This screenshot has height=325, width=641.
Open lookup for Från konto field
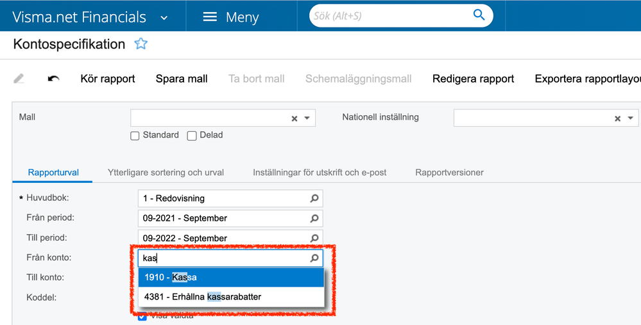point(314,258)
